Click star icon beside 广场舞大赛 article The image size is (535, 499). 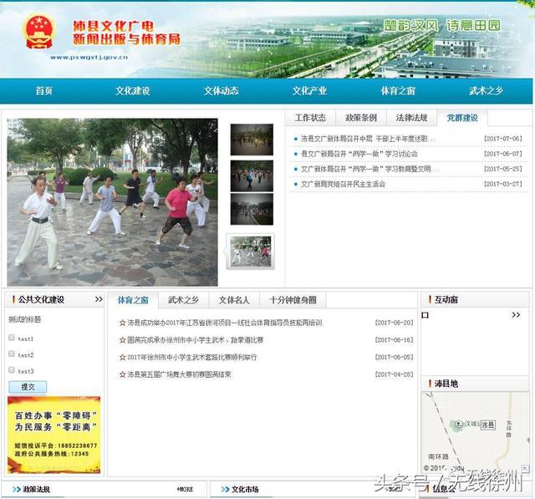(123, 374)
